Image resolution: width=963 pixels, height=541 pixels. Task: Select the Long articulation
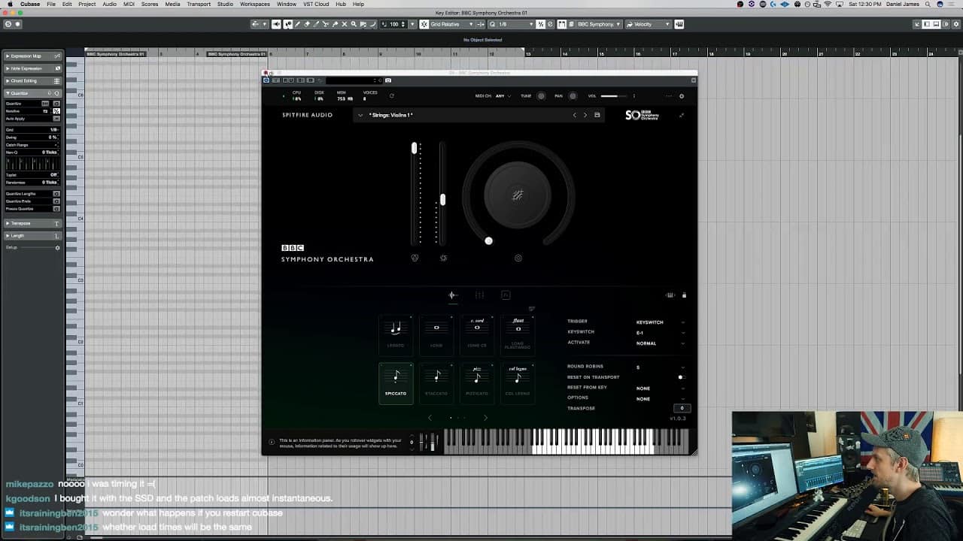pyautogui.click(x=436, y=334)
